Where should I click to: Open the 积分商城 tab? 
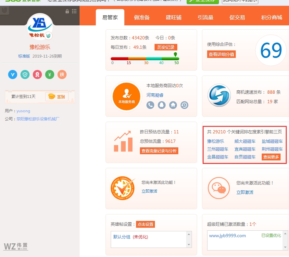coord(270,18)
